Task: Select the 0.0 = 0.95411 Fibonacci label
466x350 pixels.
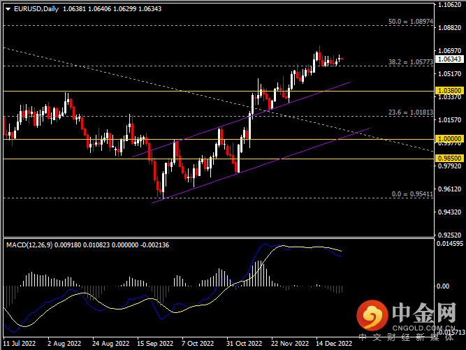Action: [x=411, y=194]
